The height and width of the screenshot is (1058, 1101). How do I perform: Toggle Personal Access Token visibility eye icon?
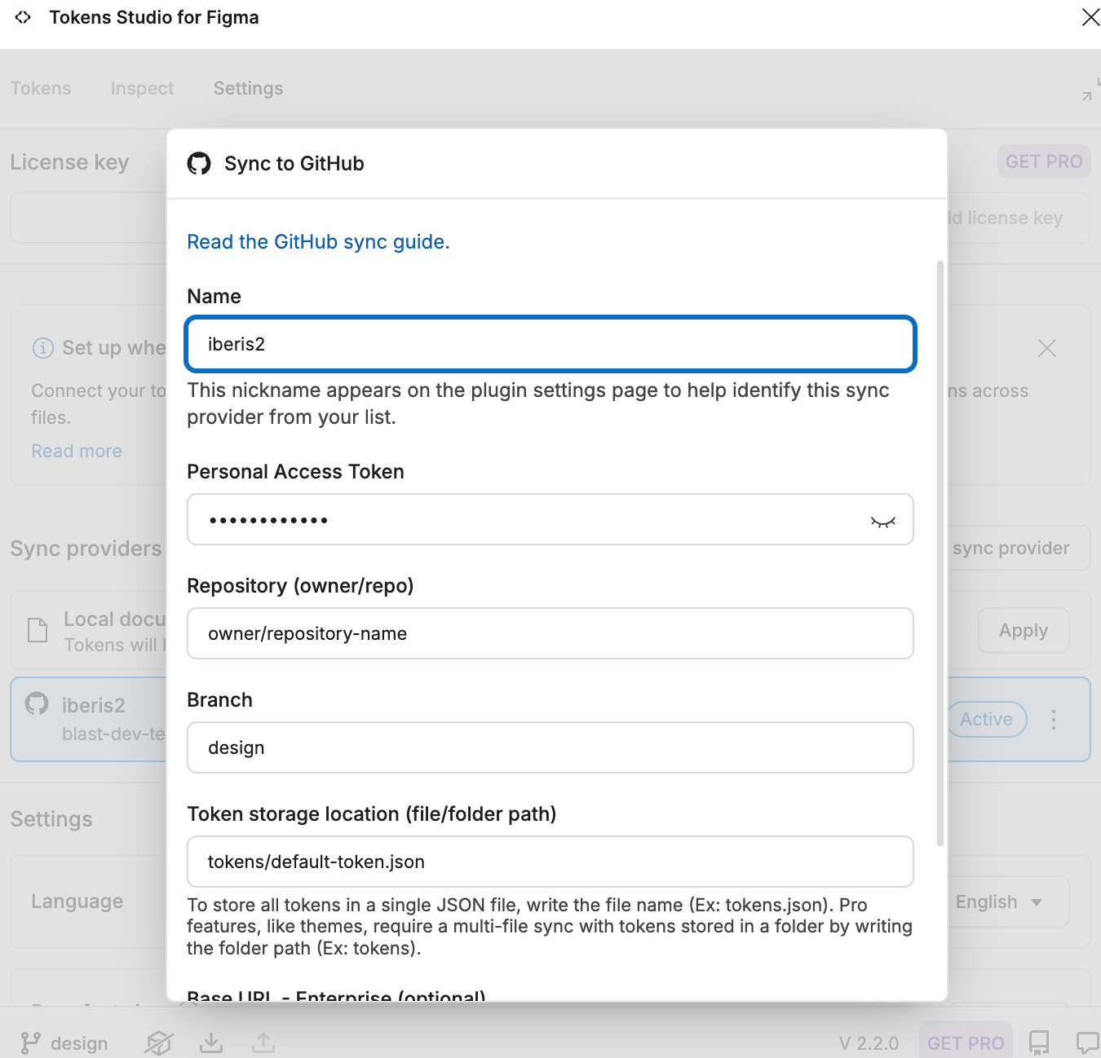[x=882, y=522]
